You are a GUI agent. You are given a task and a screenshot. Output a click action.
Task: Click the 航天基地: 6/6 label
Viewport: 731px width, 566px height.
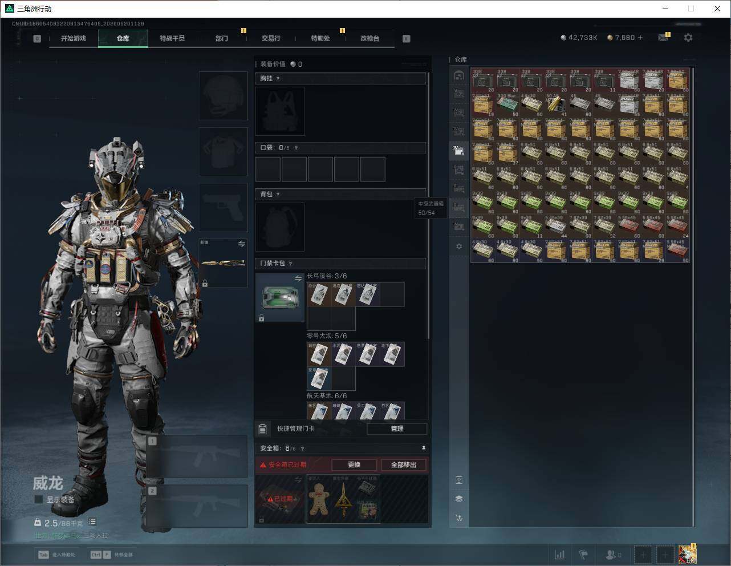[x=327, y=395]
